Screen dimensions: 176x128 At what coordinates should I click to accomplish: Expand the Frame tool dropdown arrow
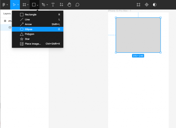28,5
